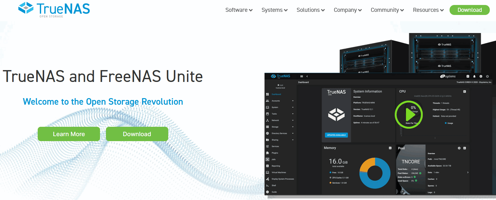Viewport: 496px width, 200px height.
Task: Click the TrueNAS Open Storage site logo
Action: (54, 10)
